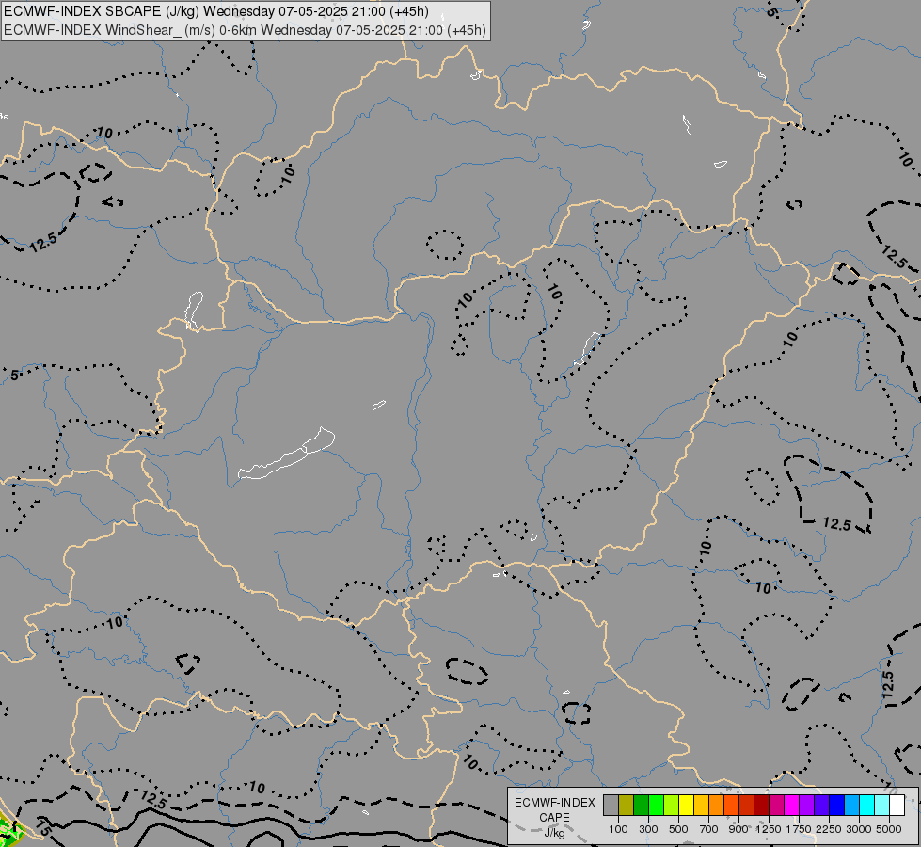Screen dimensions: 921x847
Task: Click the 700 legend value
Action: point(709,829)
